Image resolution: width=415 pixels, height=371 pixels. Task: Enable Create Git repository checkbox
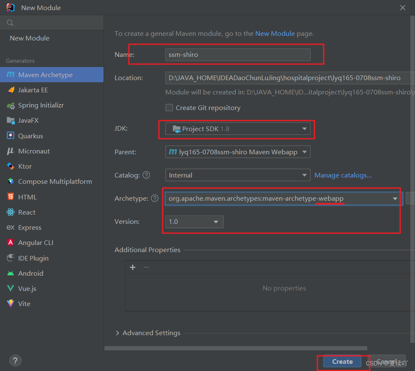pyautogui.click(x=169, y=108)
